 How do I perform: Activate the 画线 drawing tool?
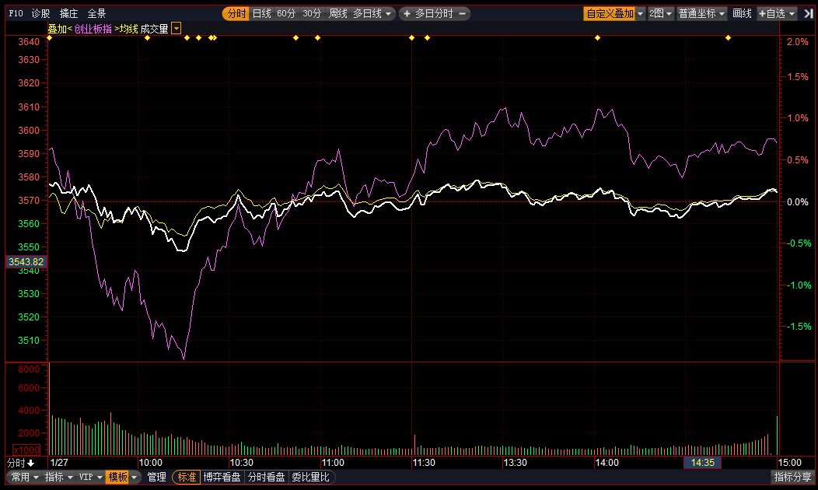pos(742,13)
